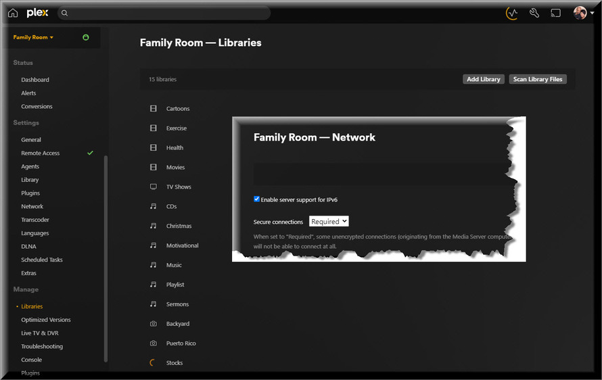Open the Cast player icon
602x380 pixels.
pos(555,14)
